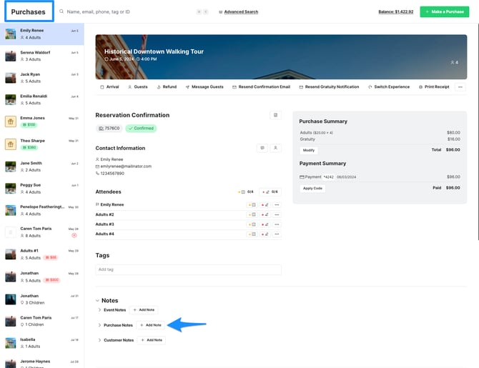Select Peggy Sue purchase in sidebar
This screenshot has width=479, height=368.
point(42,189)
